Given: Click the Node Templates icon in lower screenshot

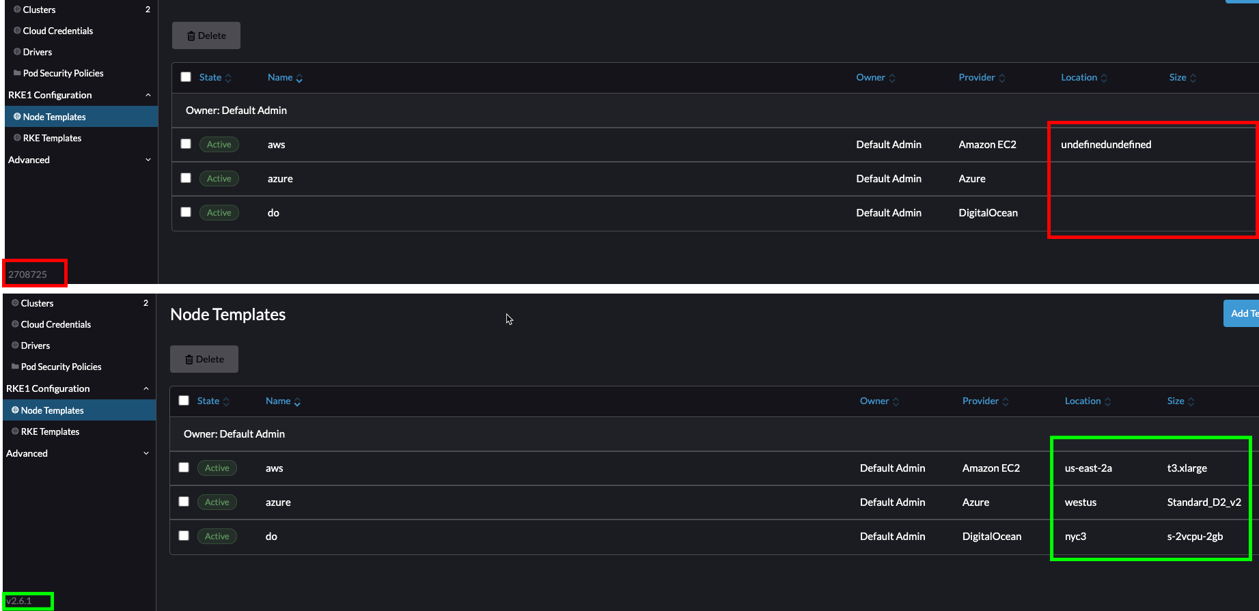Looking at the screenshot, I should [x=15, y=410].
